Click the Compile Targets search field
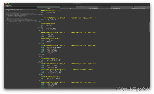 [21, 8]
